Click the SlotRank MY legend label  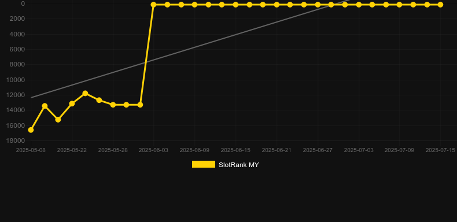click(x=238, y=165)
